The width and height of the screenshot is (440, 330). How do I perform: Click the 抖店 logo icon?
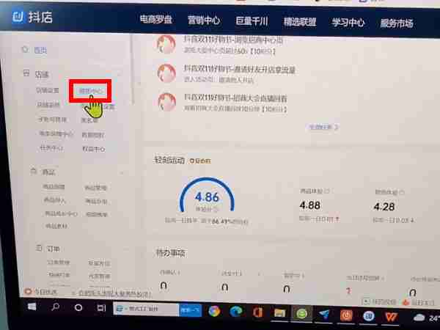pyautogui.click(x=18, y=17)
